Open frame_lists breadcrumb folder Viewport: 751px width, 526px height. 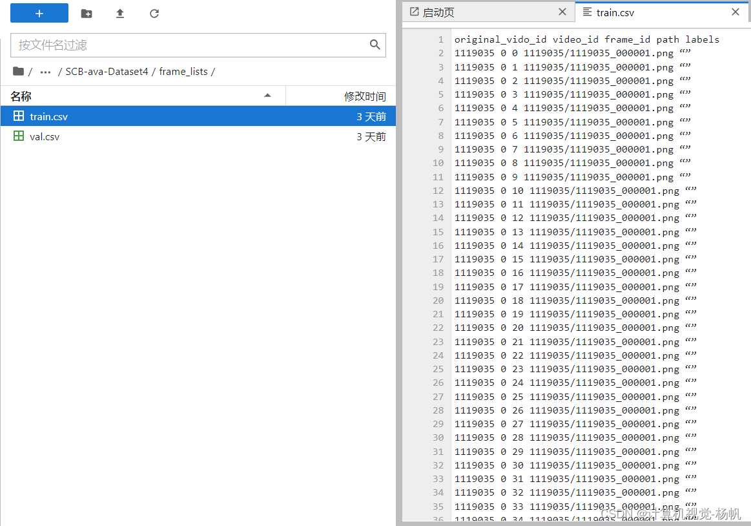pyautogui.click(x=183, y=72)
